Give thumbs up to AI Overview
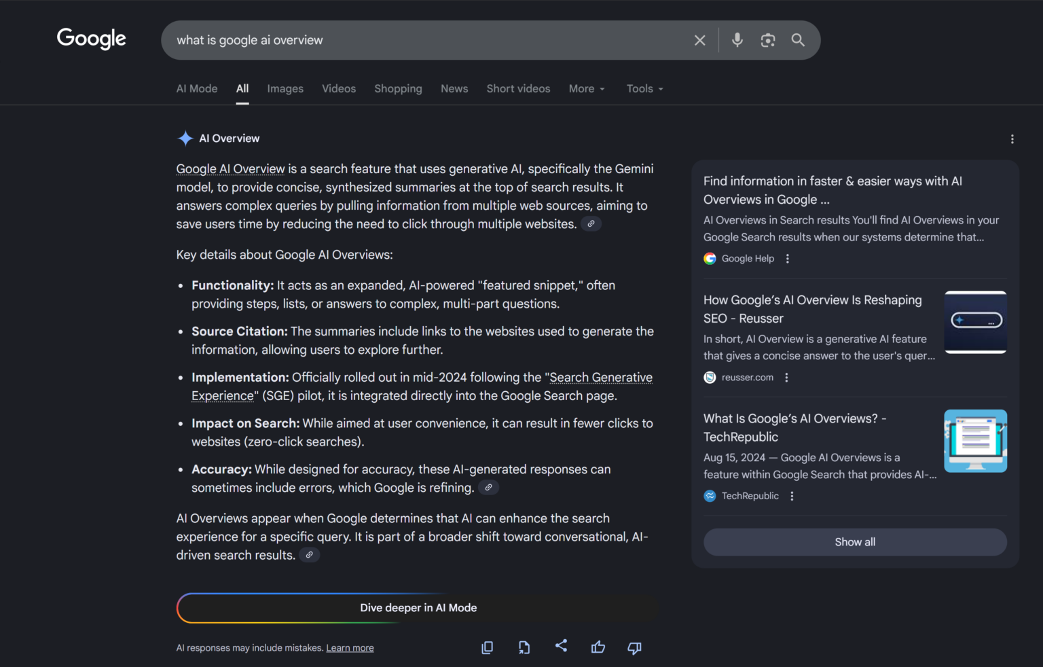Screen dimensions: 1043x667 (x=598, y=647)
